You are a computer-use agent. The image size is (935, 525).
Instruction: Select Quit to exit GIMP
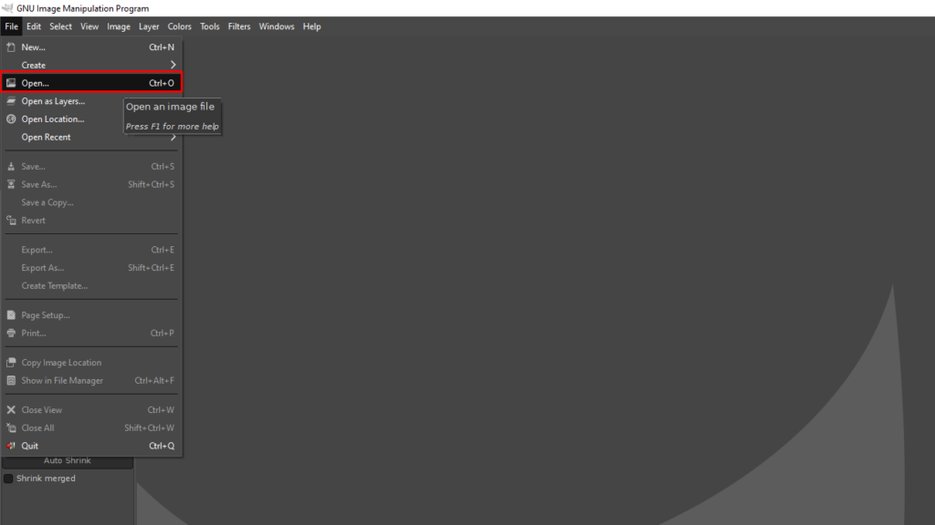click(x=91, y=445)
